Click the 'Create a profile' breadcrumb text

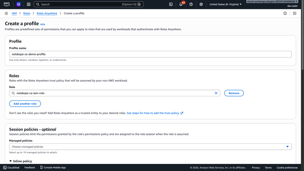tap(74, 13)
